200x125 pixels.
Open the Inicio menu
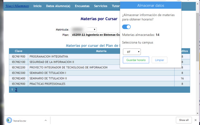point(37,6)
